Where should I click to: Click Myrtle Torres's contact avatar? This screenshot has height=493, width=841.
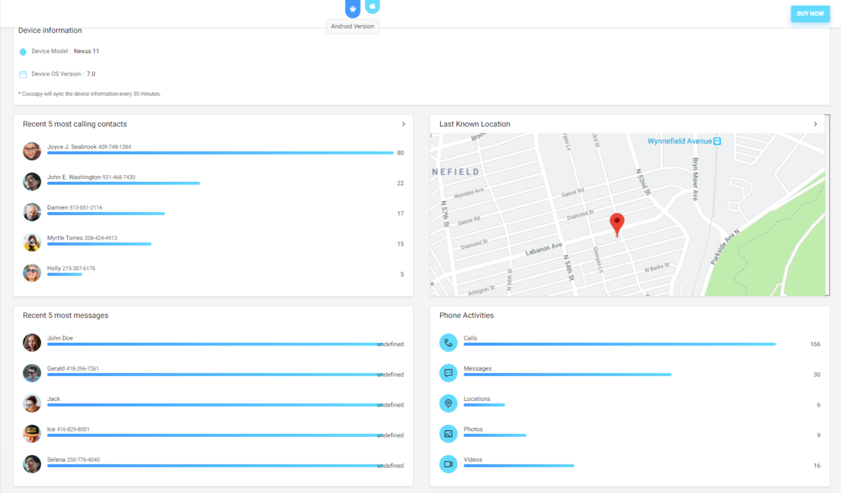click(x=32, y=242)
